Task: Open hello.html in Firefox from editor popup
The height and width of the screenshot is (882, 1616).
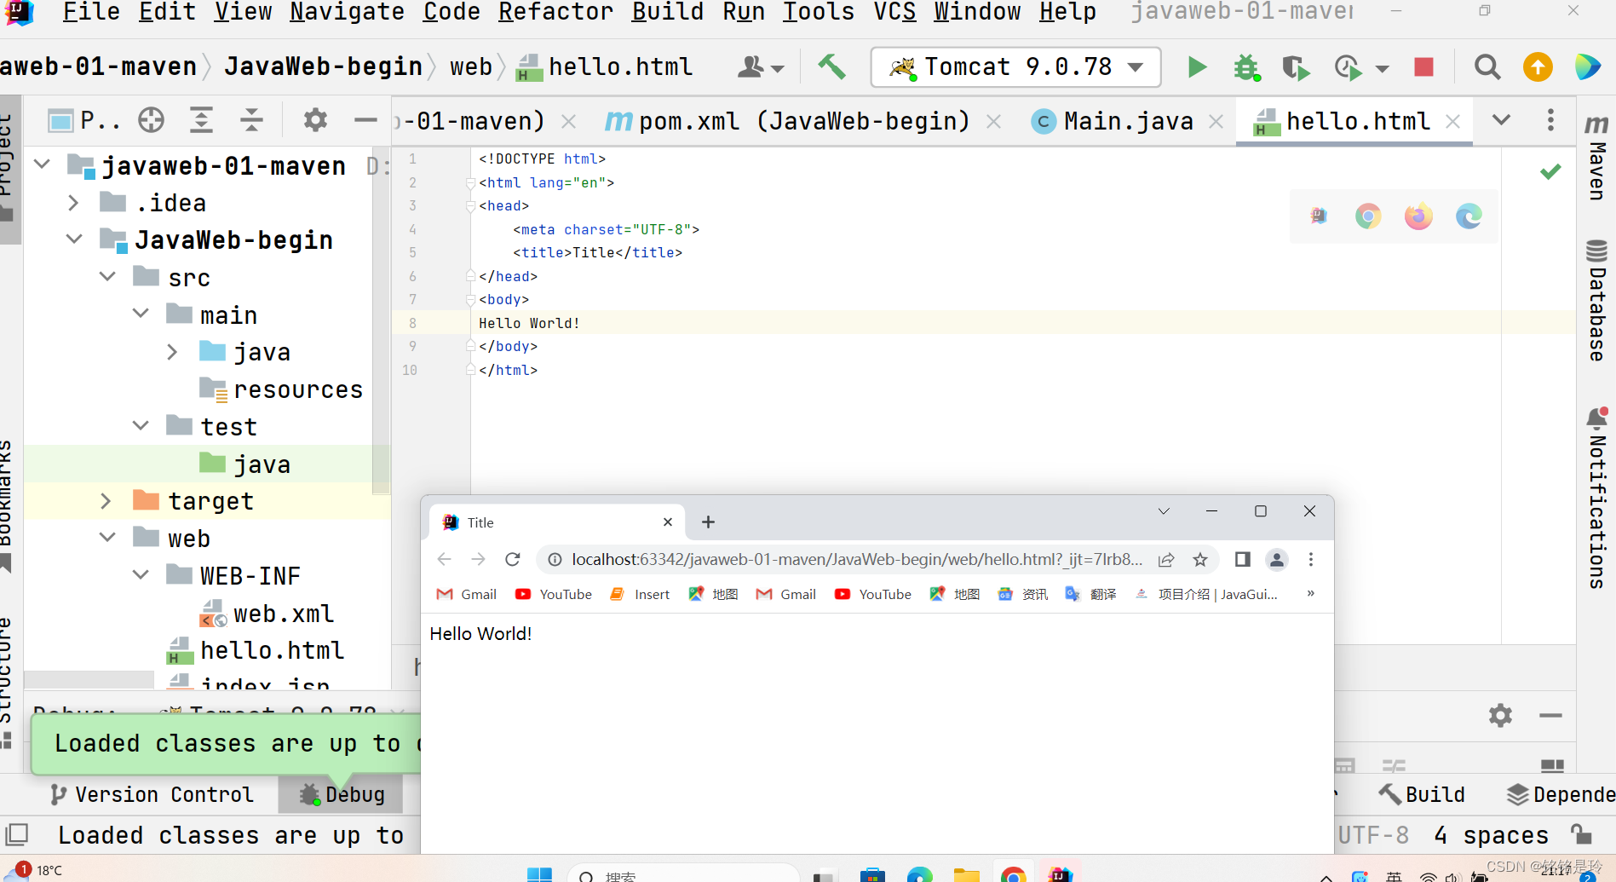Action: (1418, 216)
